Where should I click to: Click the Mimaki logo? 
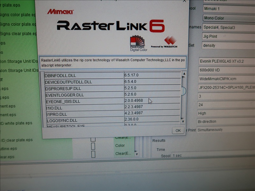click(x=60, y=12)
